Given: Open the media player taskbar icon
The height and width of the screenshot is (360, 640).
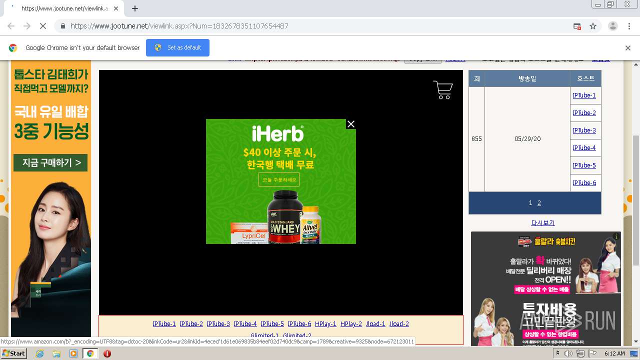Looking at the screenshot, I should point(73,353).
